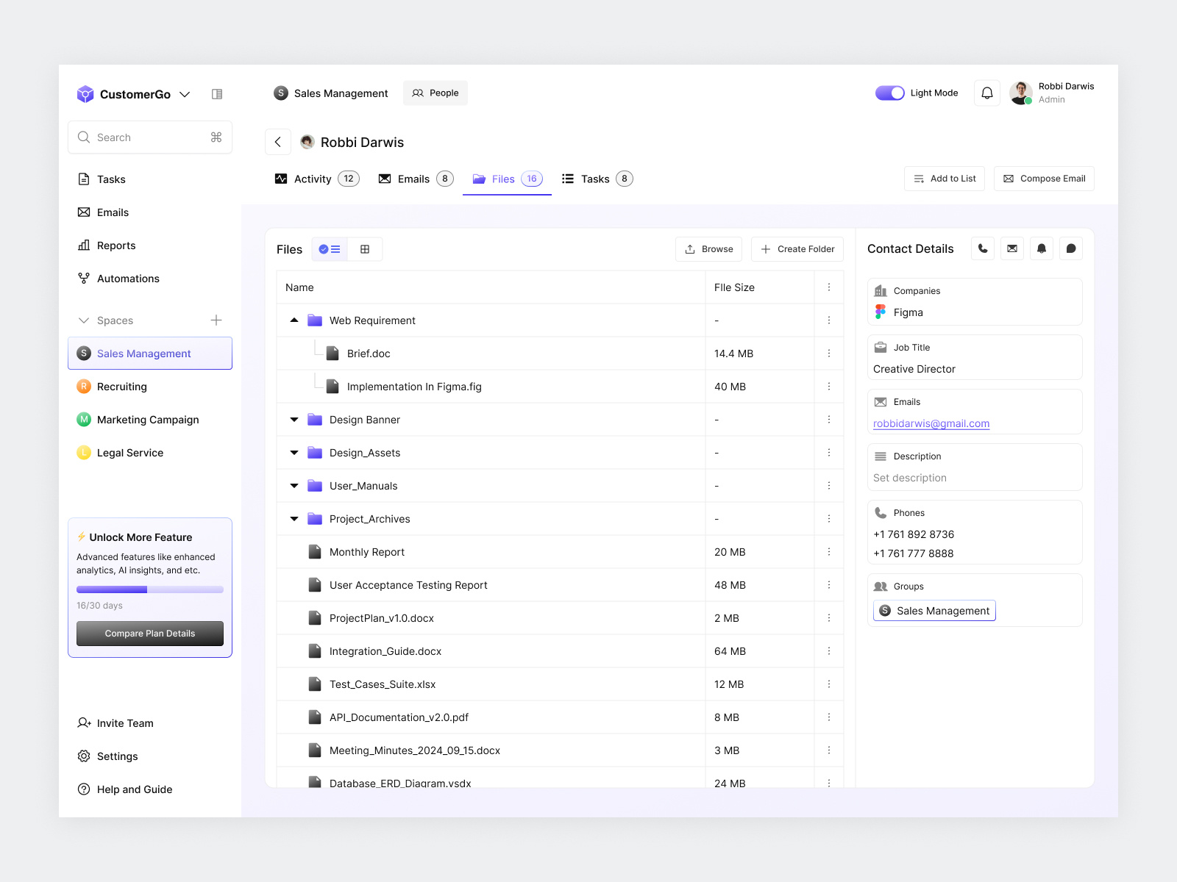The height and width of the screenshot is (882, 1177).
Task: Select the list view toggle in Files
Action: click(x=329, y=248)
